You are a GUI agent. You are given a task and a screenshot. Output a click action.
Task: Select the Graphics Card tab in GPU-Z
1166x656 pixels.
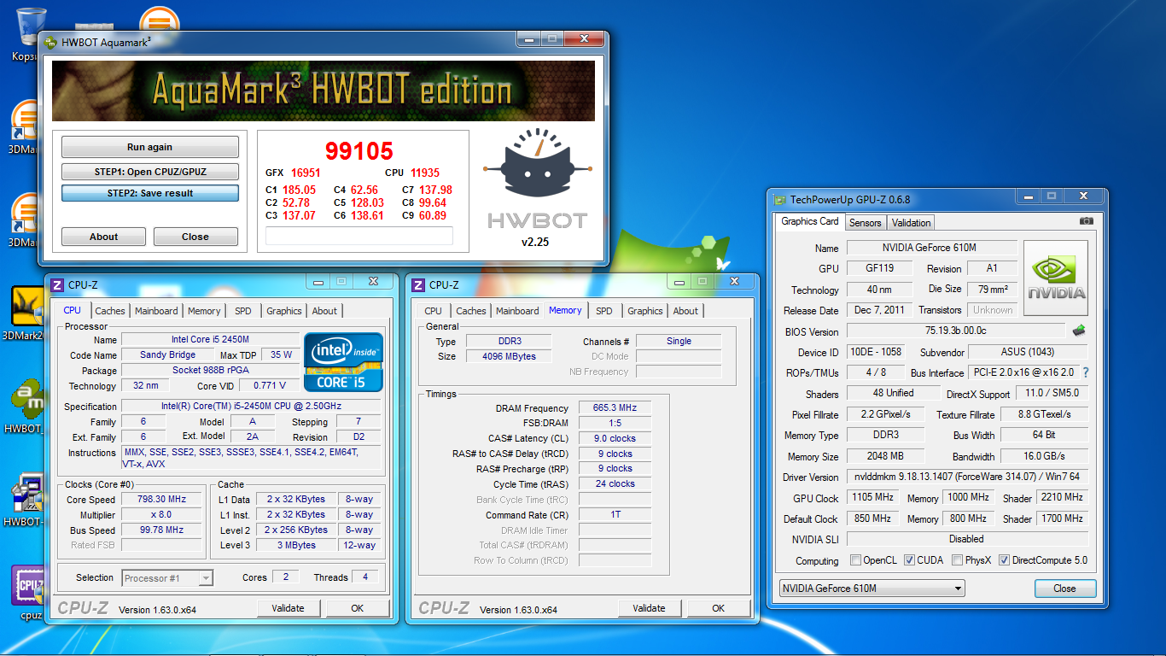coord(810,221)
